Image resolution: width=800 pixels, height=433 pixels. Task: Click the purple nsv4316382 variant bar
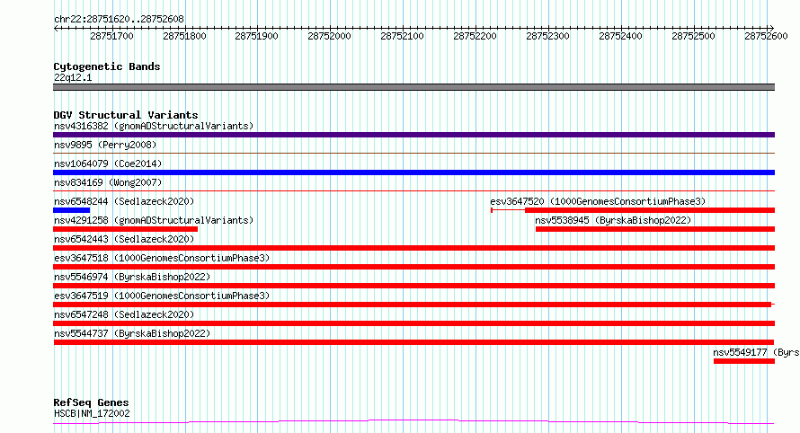(x=413, y=135)
